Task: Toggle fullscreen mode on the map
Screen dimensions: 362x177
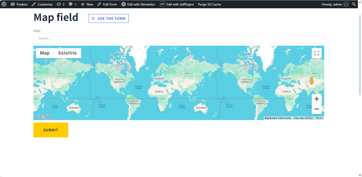Action: point(316,53)
